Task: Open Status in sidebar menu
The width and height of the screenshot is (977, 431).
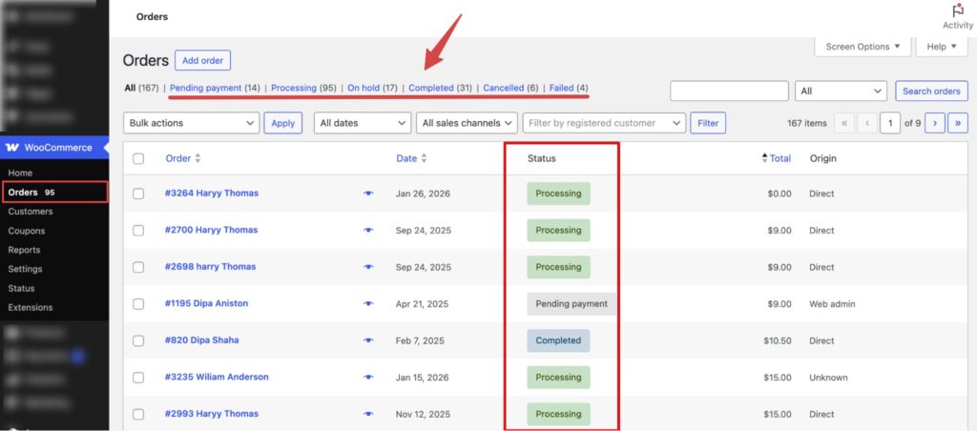Action: 21,288
